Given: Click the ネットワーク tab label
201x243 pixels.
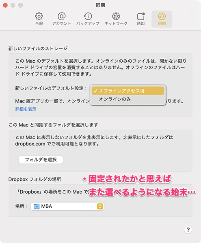Looking at the screenshot, I should [116, 23].
